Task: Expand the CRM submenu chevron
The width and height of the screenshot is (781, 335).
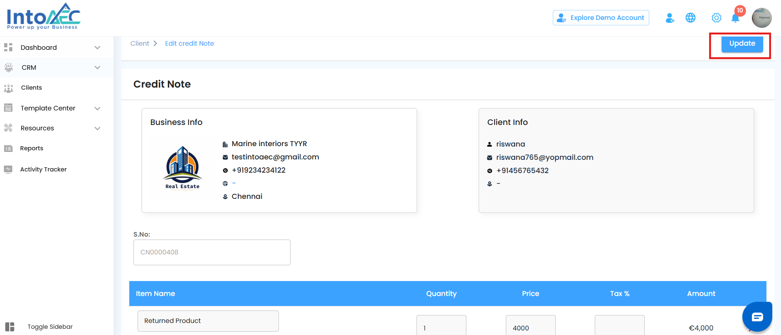Action: (x=97, y=68)
